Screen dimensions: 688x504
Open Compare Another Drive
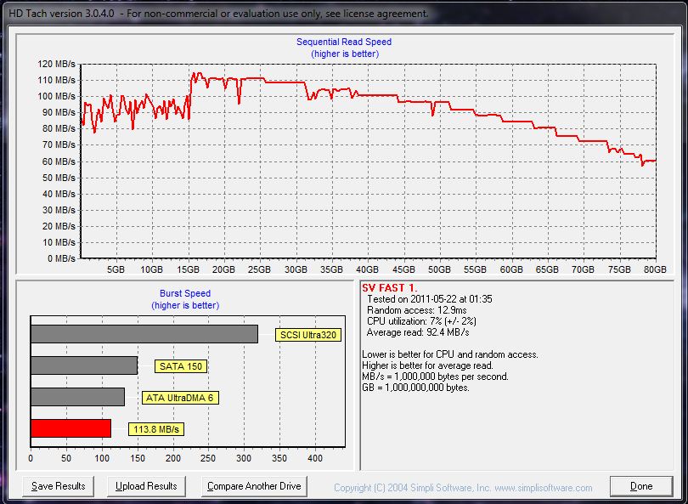point(256,486)
